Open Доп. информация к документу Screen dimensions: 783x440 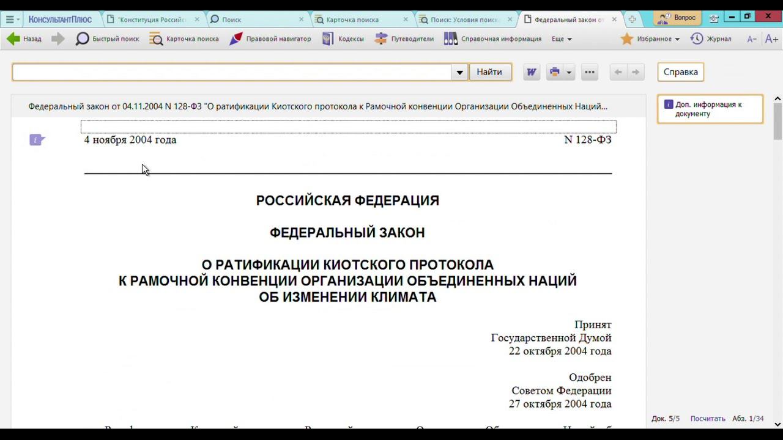(710, 109)
